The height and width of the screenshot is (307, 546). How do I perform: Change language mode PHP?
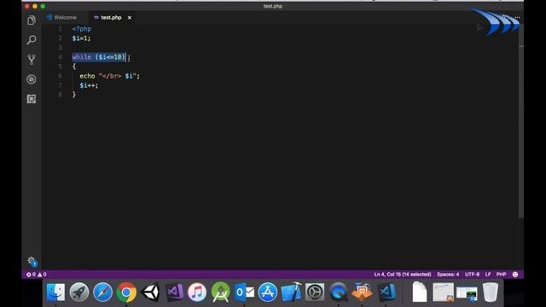501,275
